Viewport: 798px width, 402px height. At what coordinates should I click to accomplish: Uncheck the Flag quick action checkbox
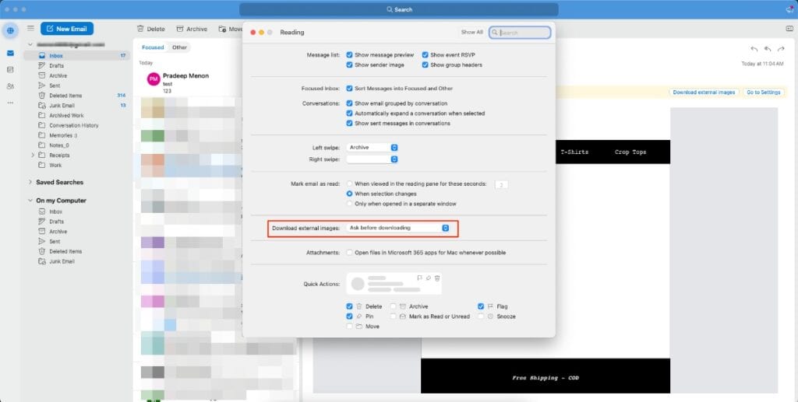(x=480, y=306)
